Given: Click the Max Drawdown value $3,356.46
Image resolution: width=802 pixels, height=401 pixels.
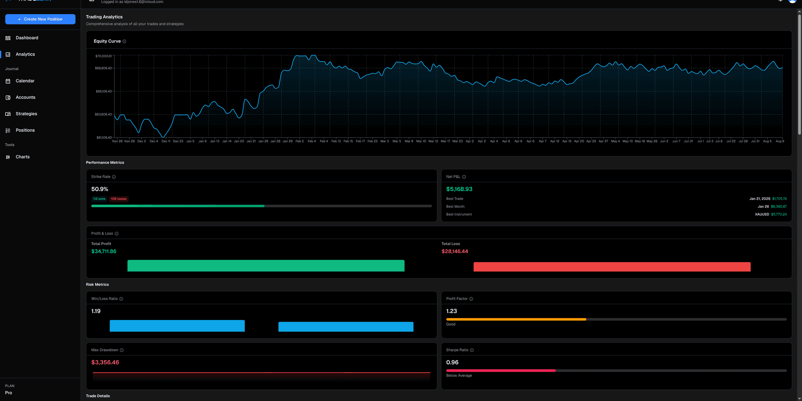Looking at the screenshot, I should 105,363.
